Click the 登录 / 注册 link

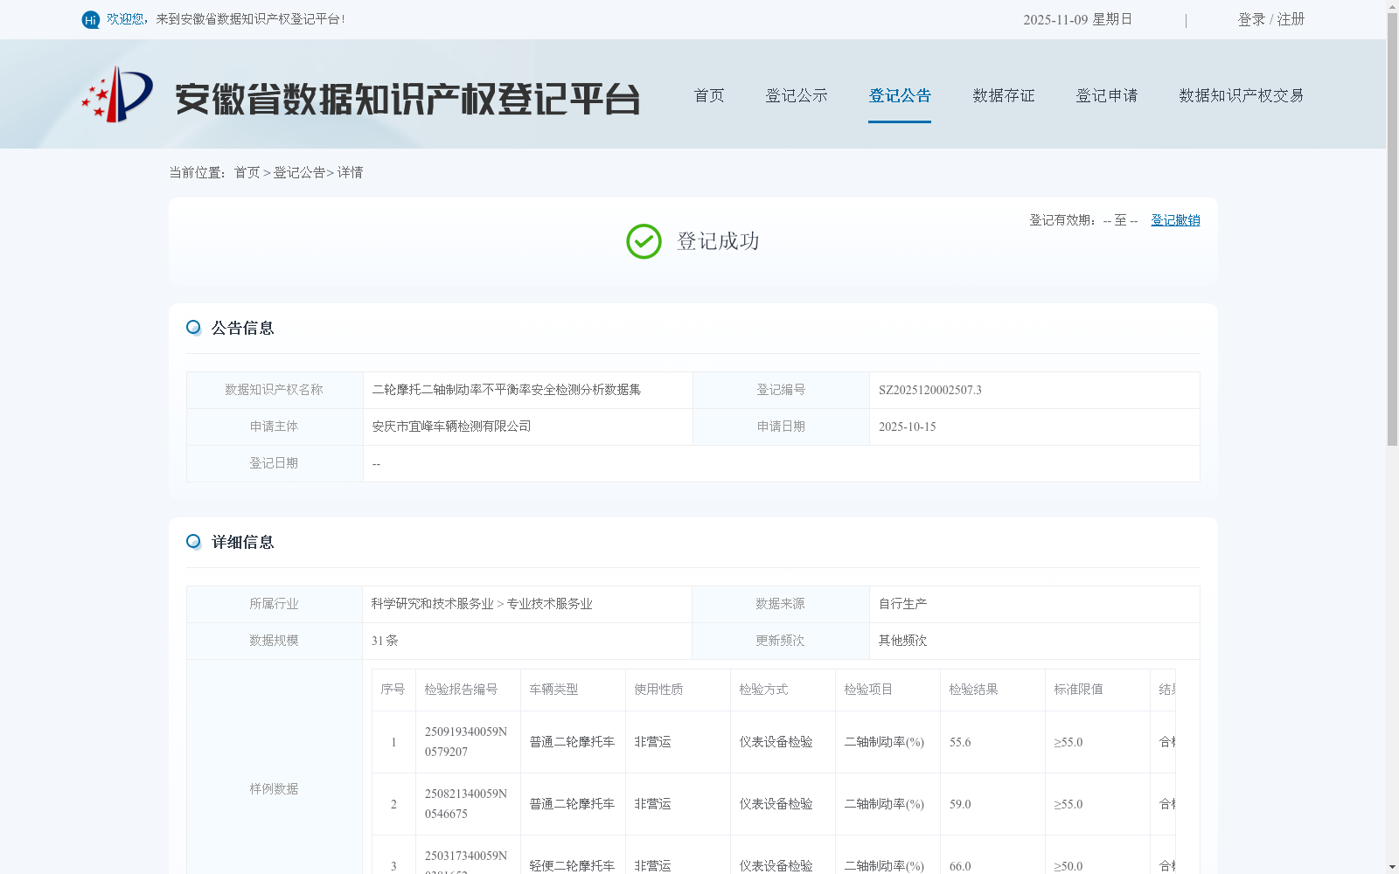pos(1271,19)
